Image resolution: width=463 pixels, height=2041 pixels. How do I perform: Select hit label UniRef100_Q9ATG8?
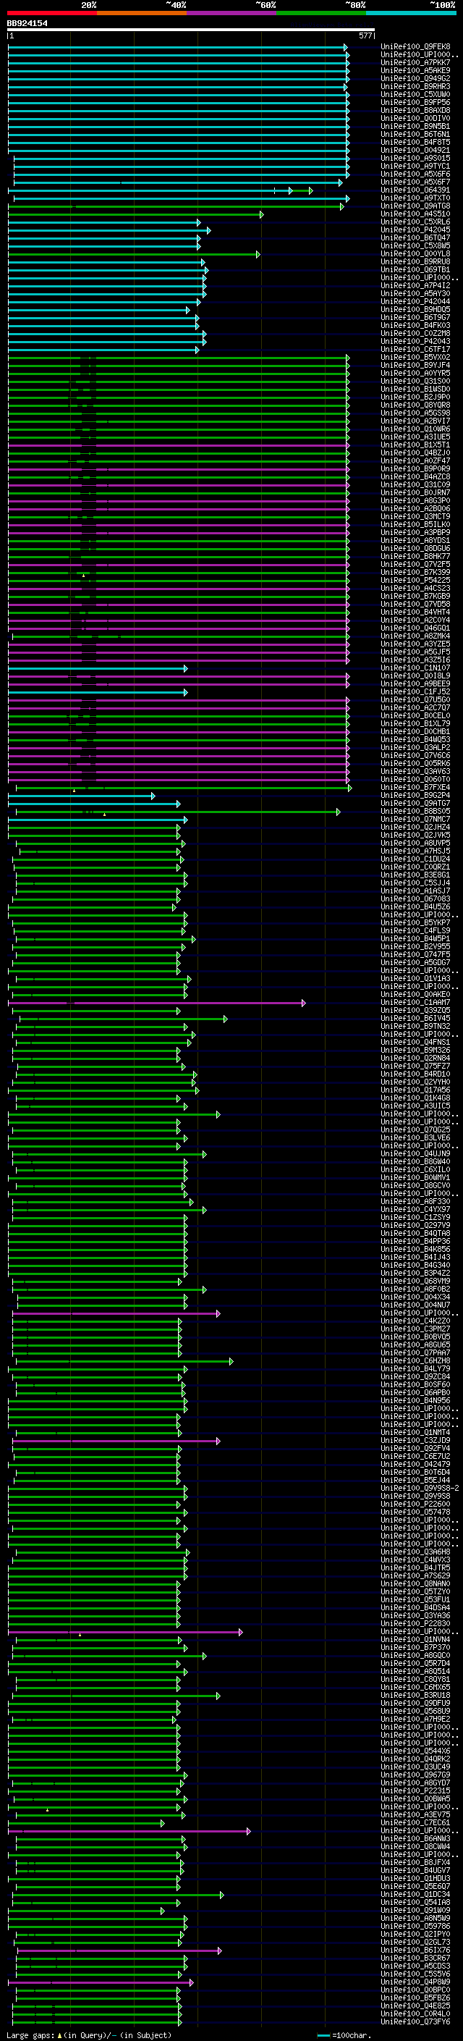click(415, 206)
